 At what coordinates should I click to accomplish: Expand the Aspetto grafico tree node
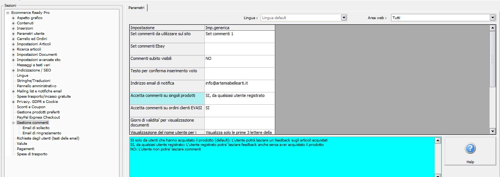(x=13, y=18)
